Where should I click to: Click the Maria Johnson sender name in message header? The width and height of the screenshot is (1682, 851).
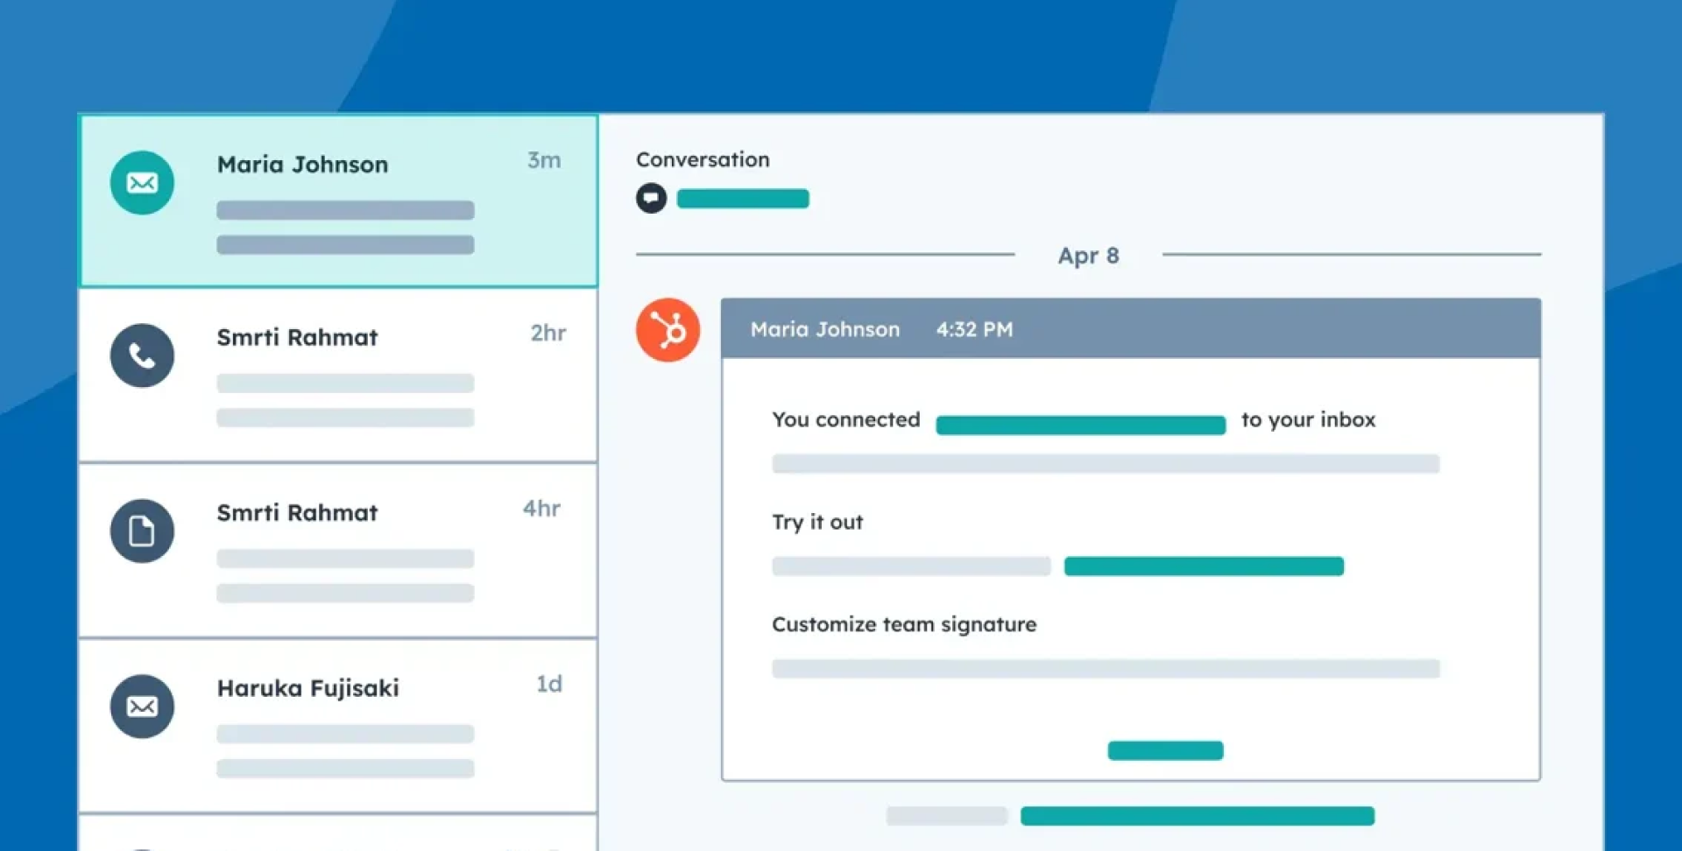pyautogui.click(x=824, y=330)
